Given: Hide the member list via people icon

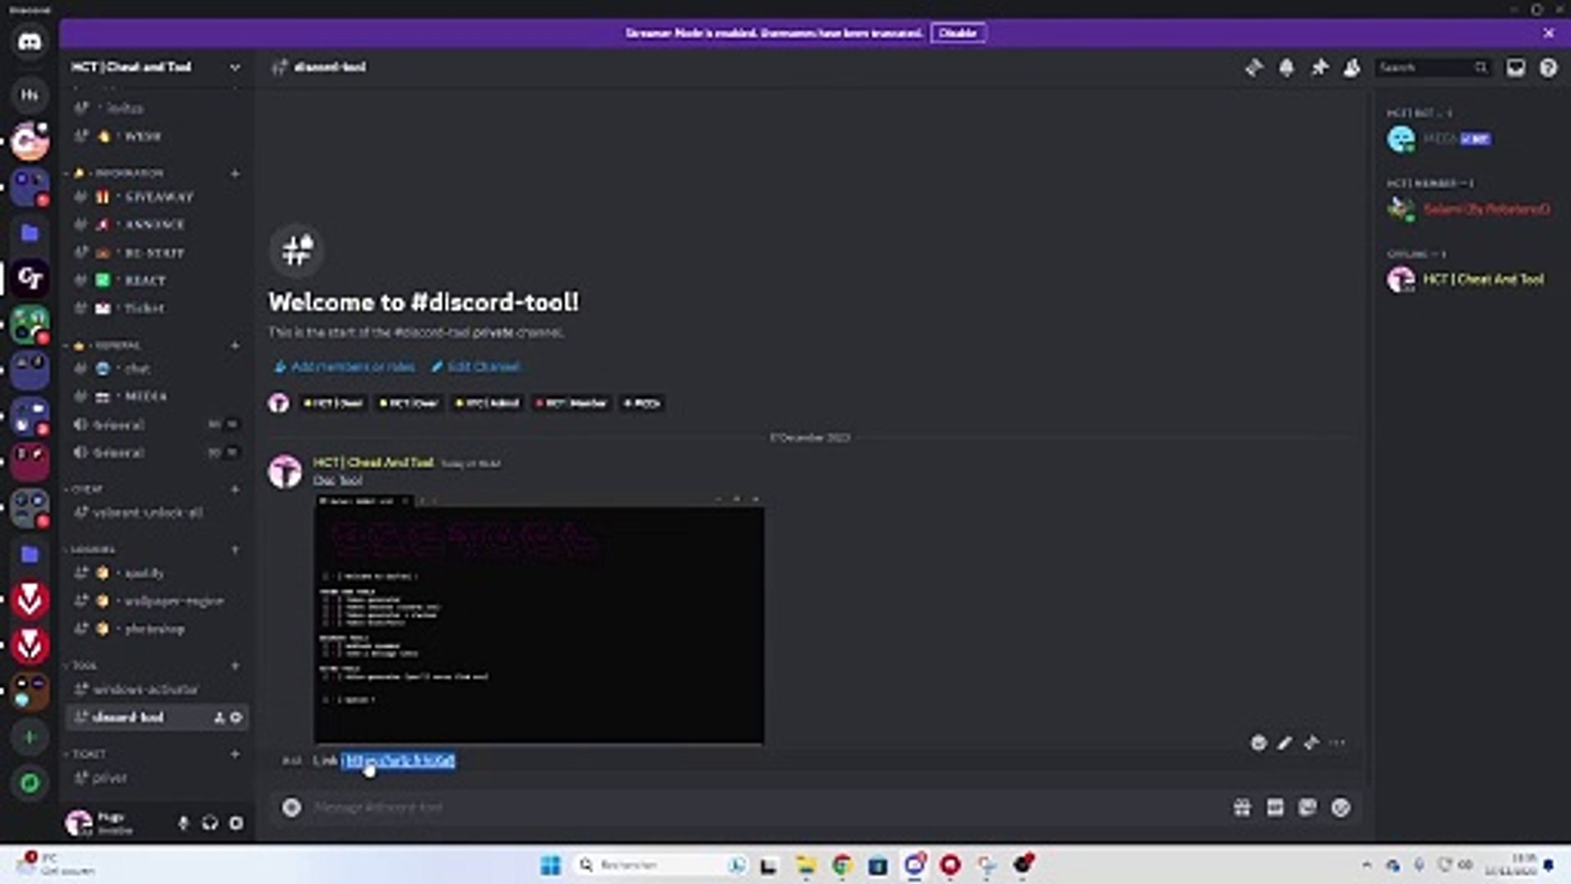Looking at the screenshot, I should tap(1351, 68).
